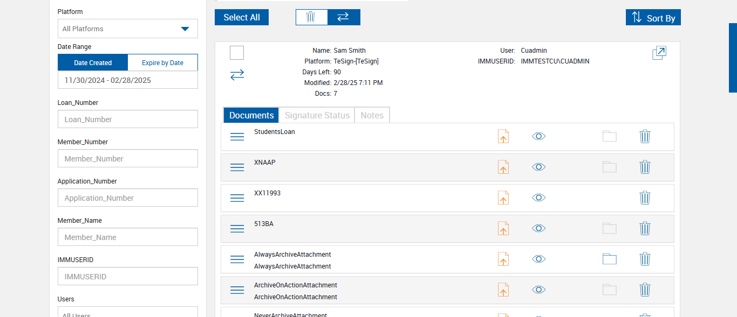
Task: Click the StudentsLoan document name
Action: click(275, 132)
